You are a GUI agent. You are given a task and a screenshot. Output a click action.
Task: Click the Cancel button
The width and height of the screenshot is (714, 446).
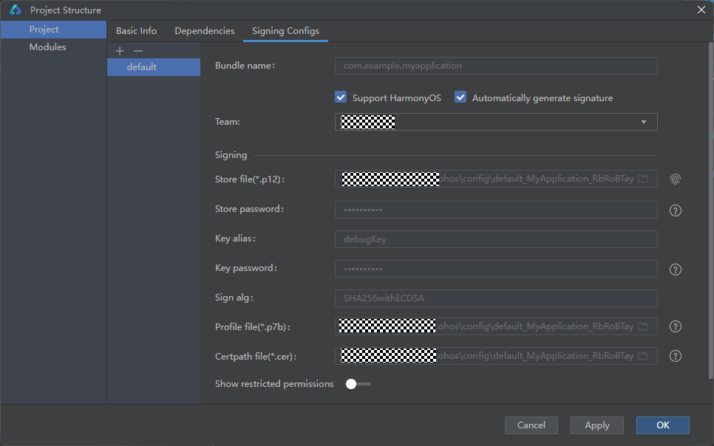coord(531,425)
